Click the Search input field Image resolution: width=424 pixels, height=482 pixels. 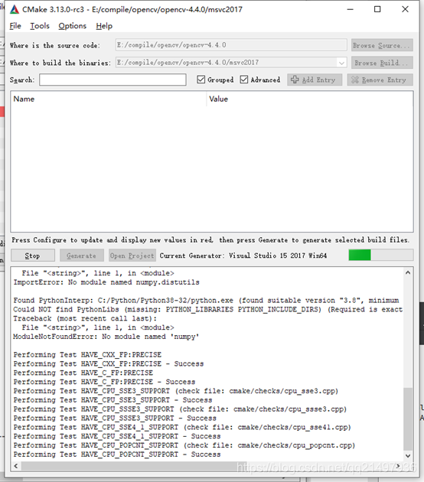coord(113,80)
